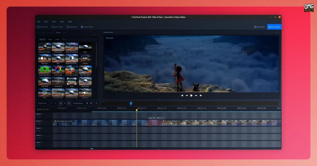Viewport: 317px width, 166px height.
Task: Rewind the video preview
Action: 186,95
